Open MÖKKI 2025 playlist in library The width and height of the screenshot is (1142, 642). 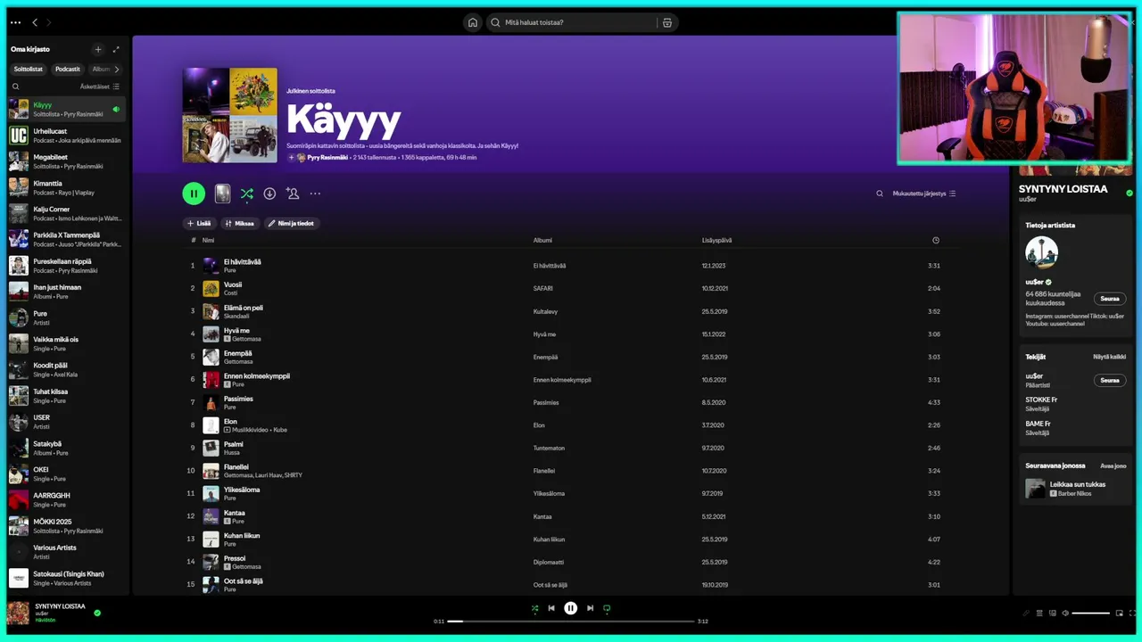66,526
